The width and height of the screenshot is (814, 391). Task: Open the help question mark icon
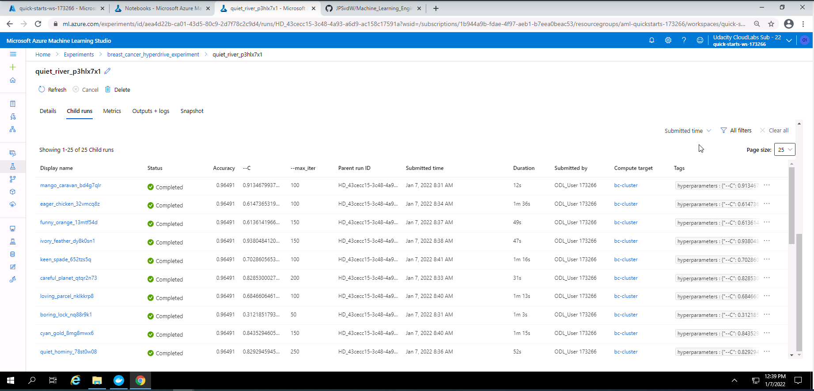click(x=684, y=40)
